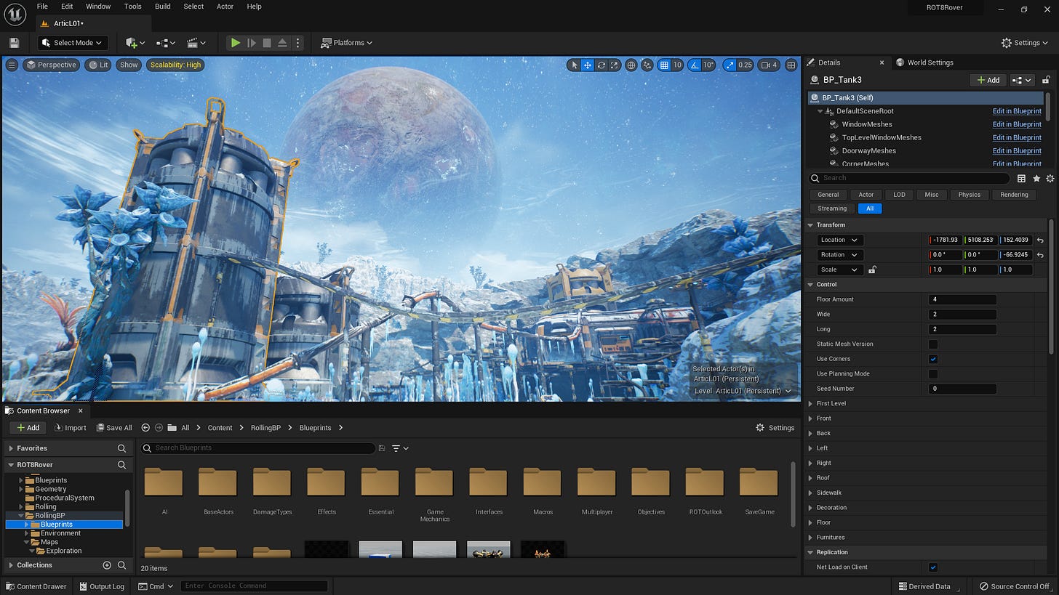
Task: Toggle the grid snapping icon
Action: [x=663, y=65]
